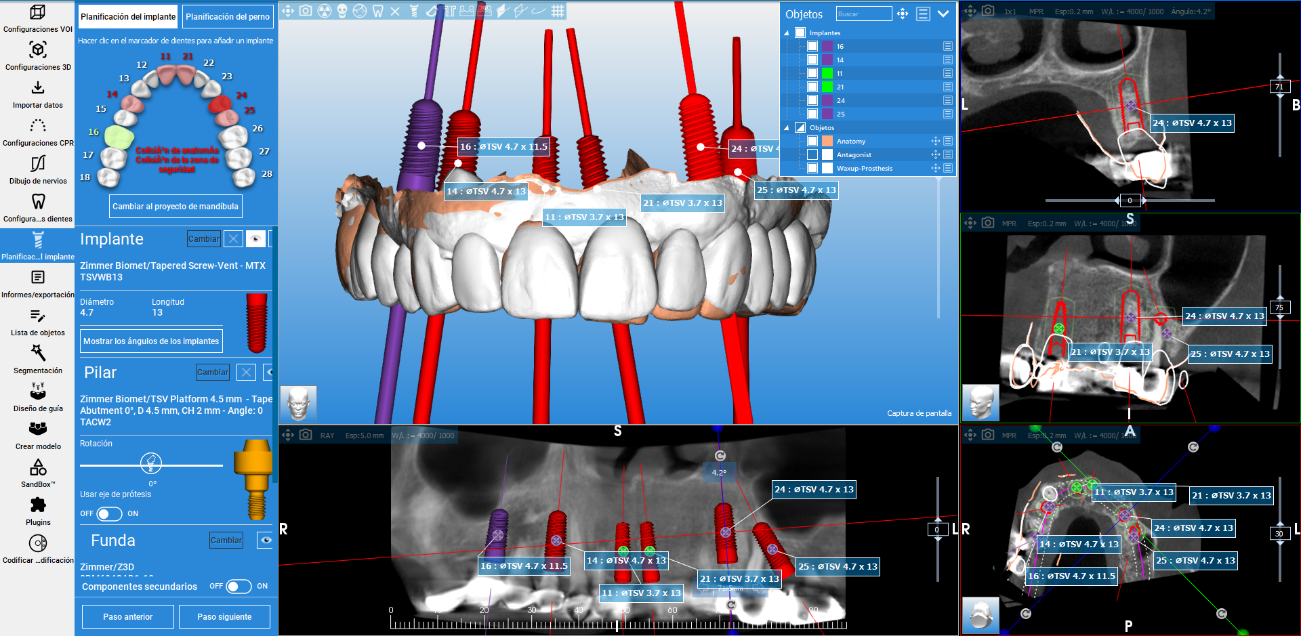This screenshot has height=636, width=1301.
Task: Click the Paso siguiente button
Action: [224, 617]
